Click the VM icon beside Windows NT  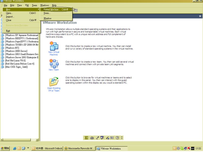(3, 48)
